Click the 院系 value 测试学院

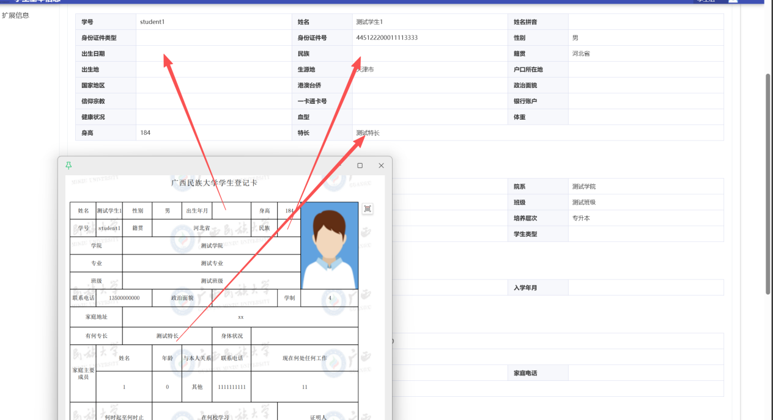(584, 186)
